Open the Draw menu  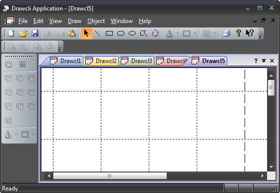pos(74,21)
